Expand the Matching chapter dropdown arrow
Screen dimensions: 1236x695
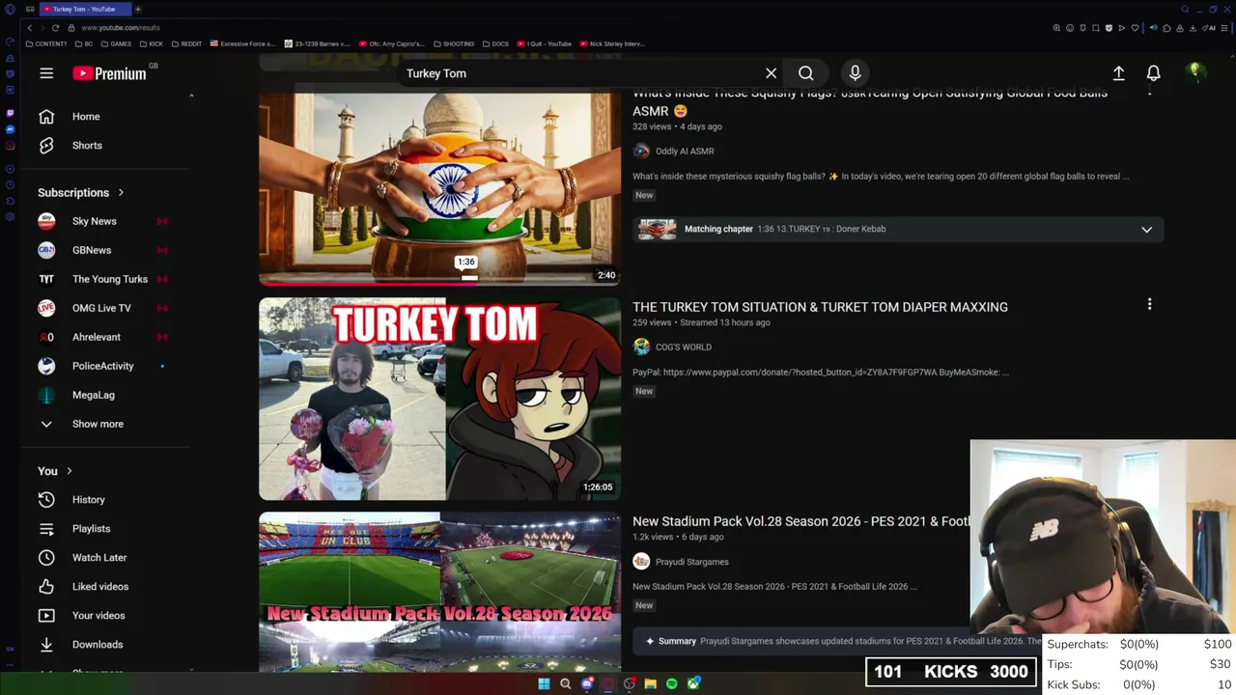[x=1146, y=230]
